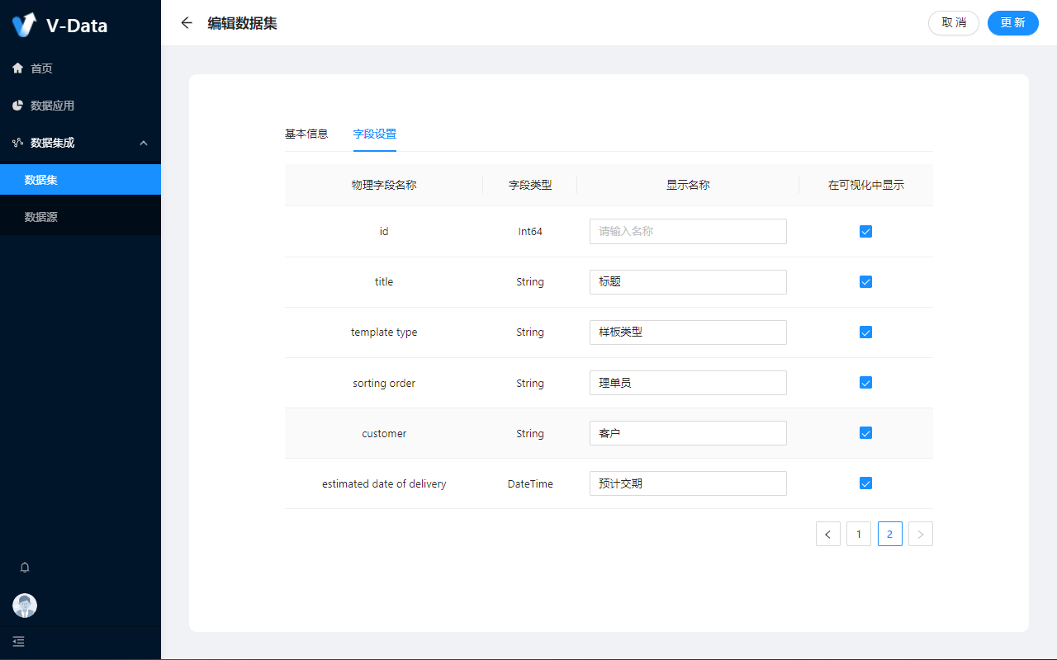
Task: Click the 取消 button
Action: 954,23
